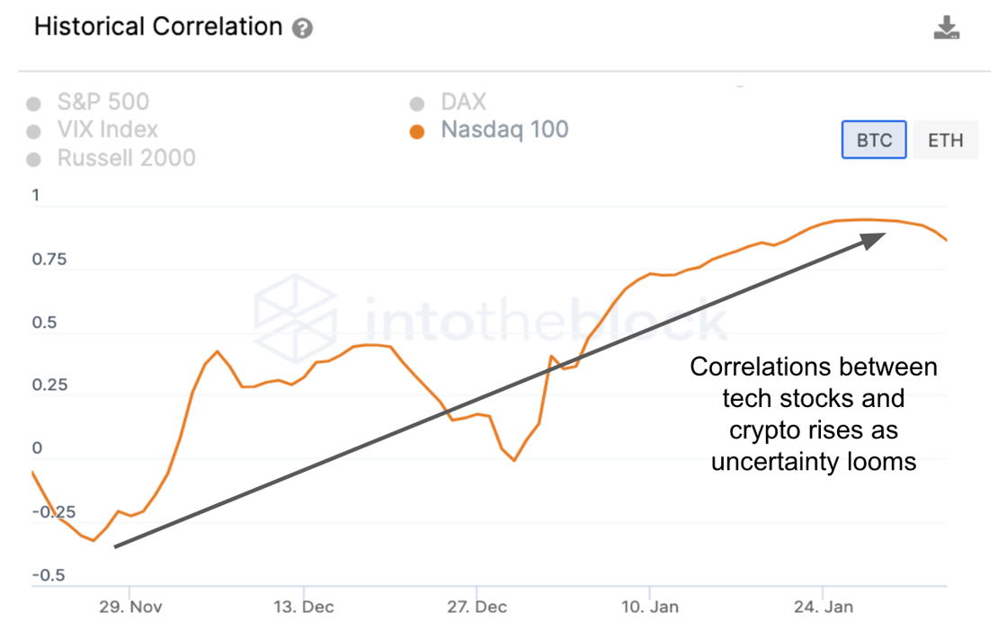1007x629 pixels.
Task: Click the BTC button
Action: pyautogui.click(x=873, y=139)
